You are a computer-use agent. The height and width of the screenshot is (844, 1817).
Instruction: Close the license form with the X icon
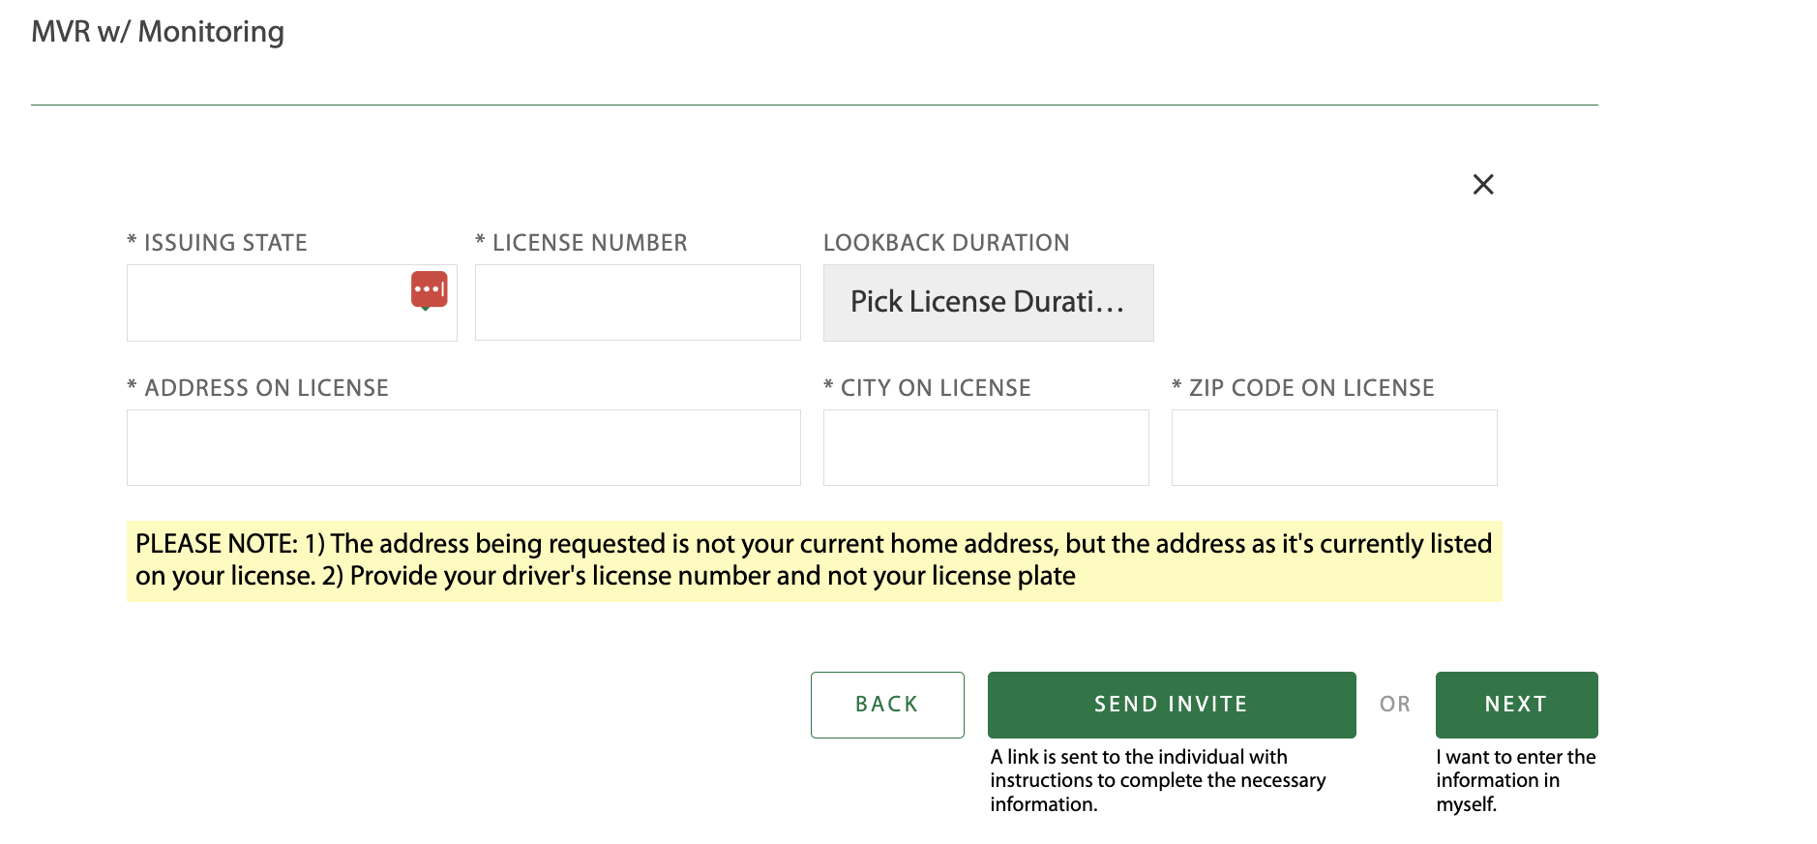(1482, 184)
